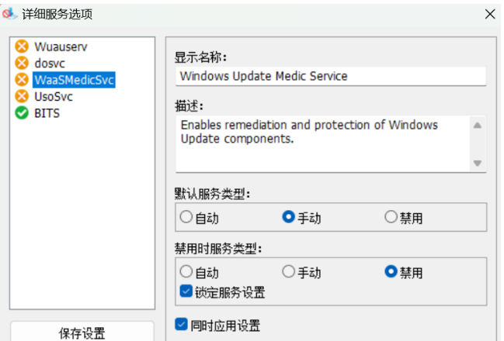This screenshot has height=341, width=504.
Task: Click the app icon in title bar
Action: [x=9, y=13]
